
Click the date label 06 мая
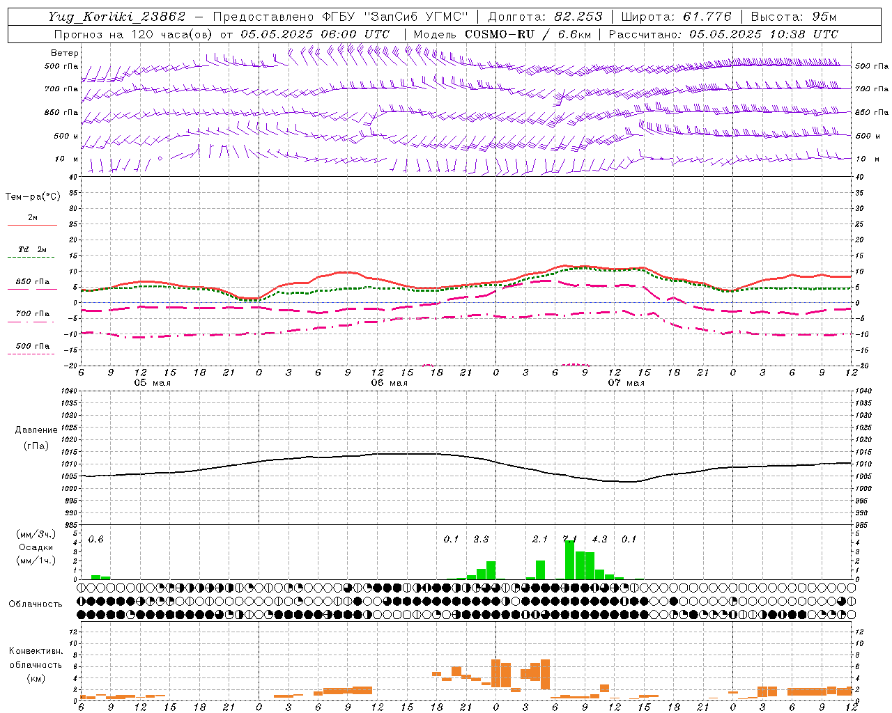(389, 383)
